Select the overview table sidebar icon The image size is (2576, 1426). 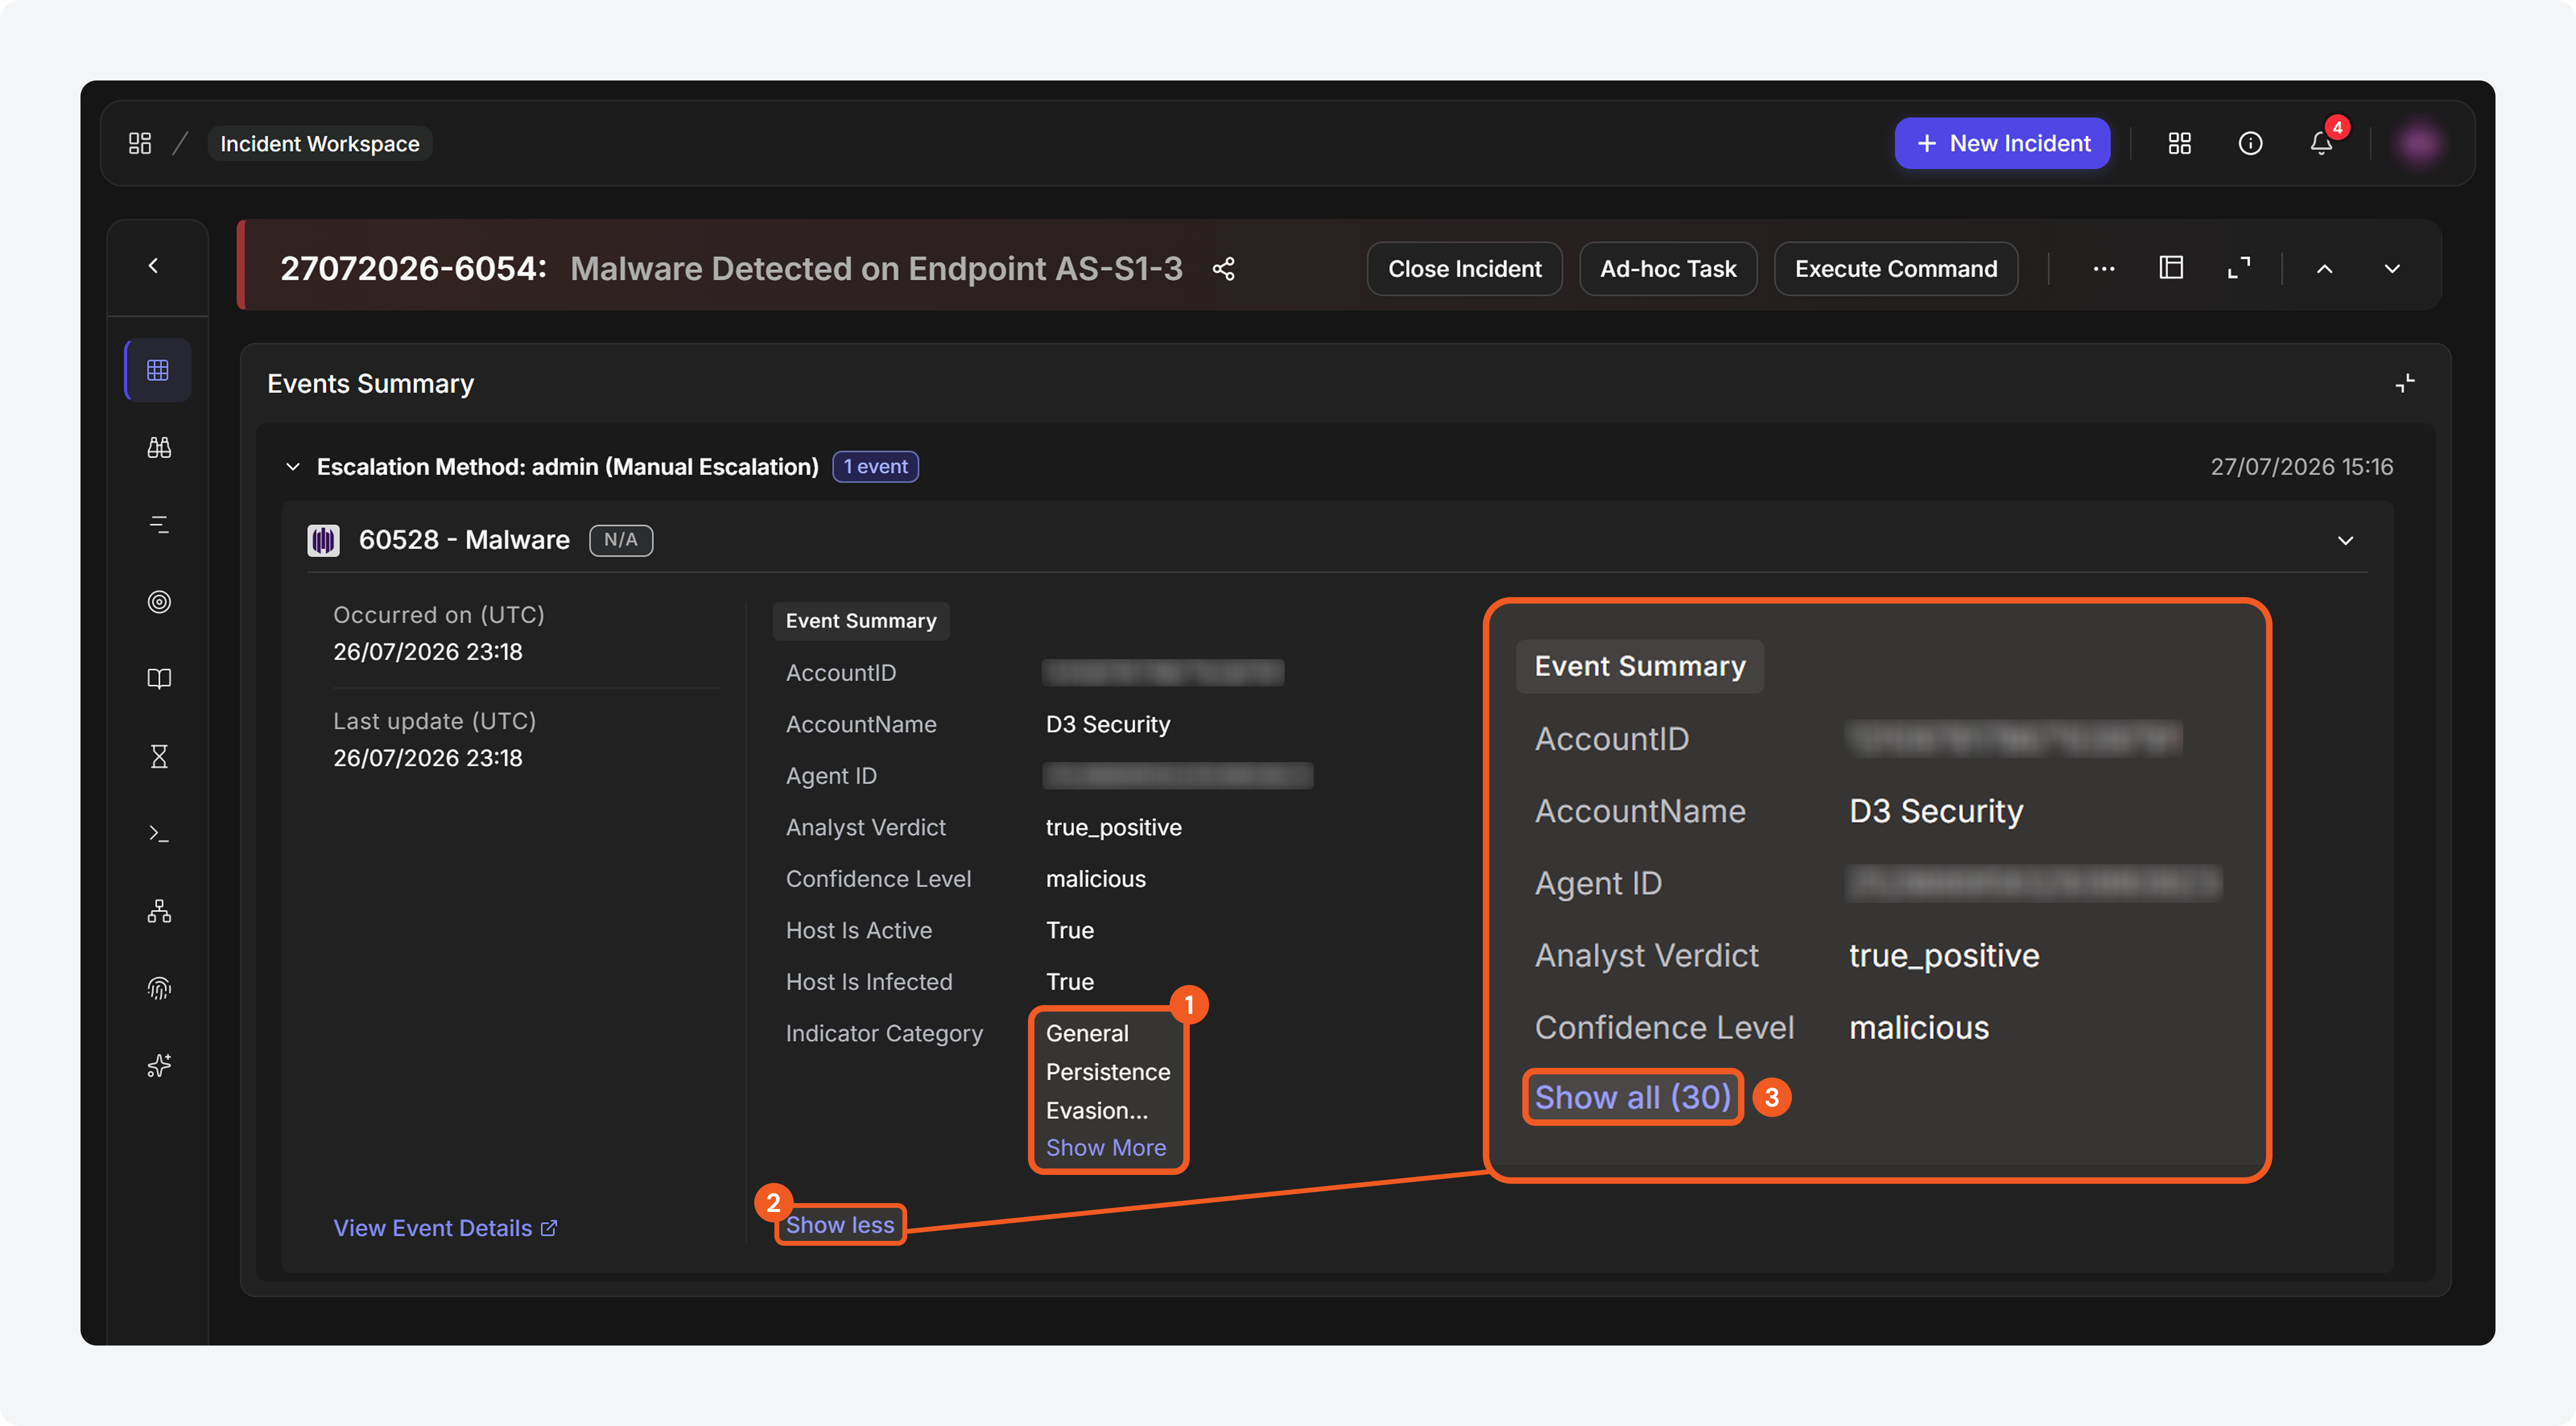[158, 370]
